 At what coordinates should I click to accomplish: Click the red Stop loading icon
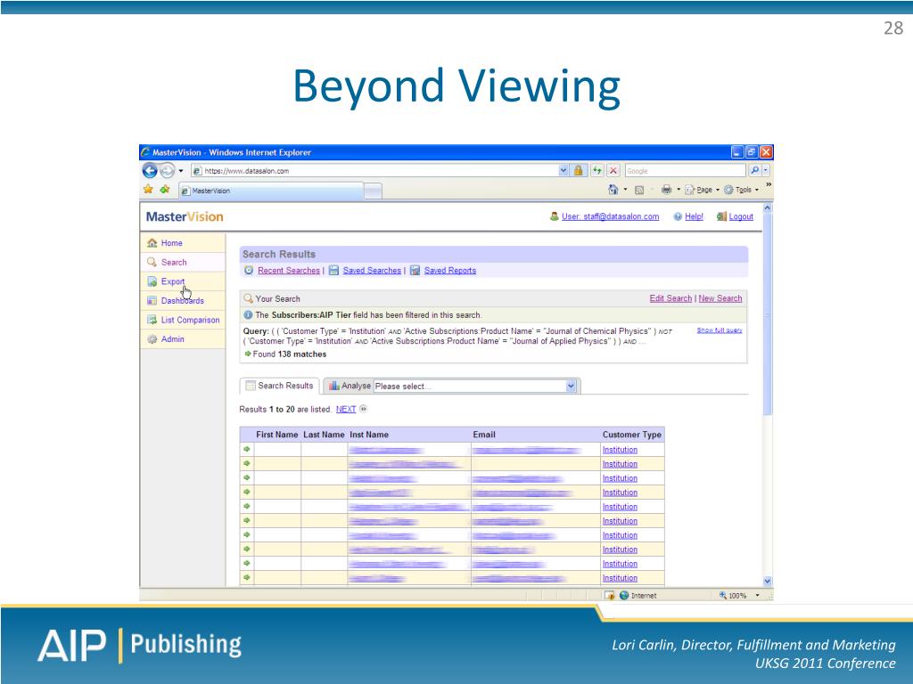(x=613, y=170)
